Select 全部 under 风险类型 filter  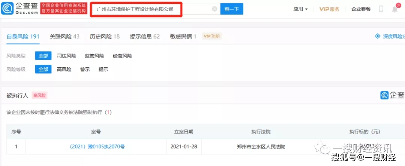click(43, 56)
